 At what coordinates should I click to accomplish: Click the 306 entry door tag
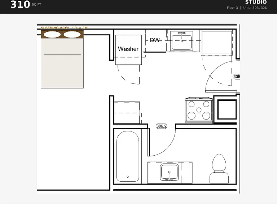coord(237,77)
